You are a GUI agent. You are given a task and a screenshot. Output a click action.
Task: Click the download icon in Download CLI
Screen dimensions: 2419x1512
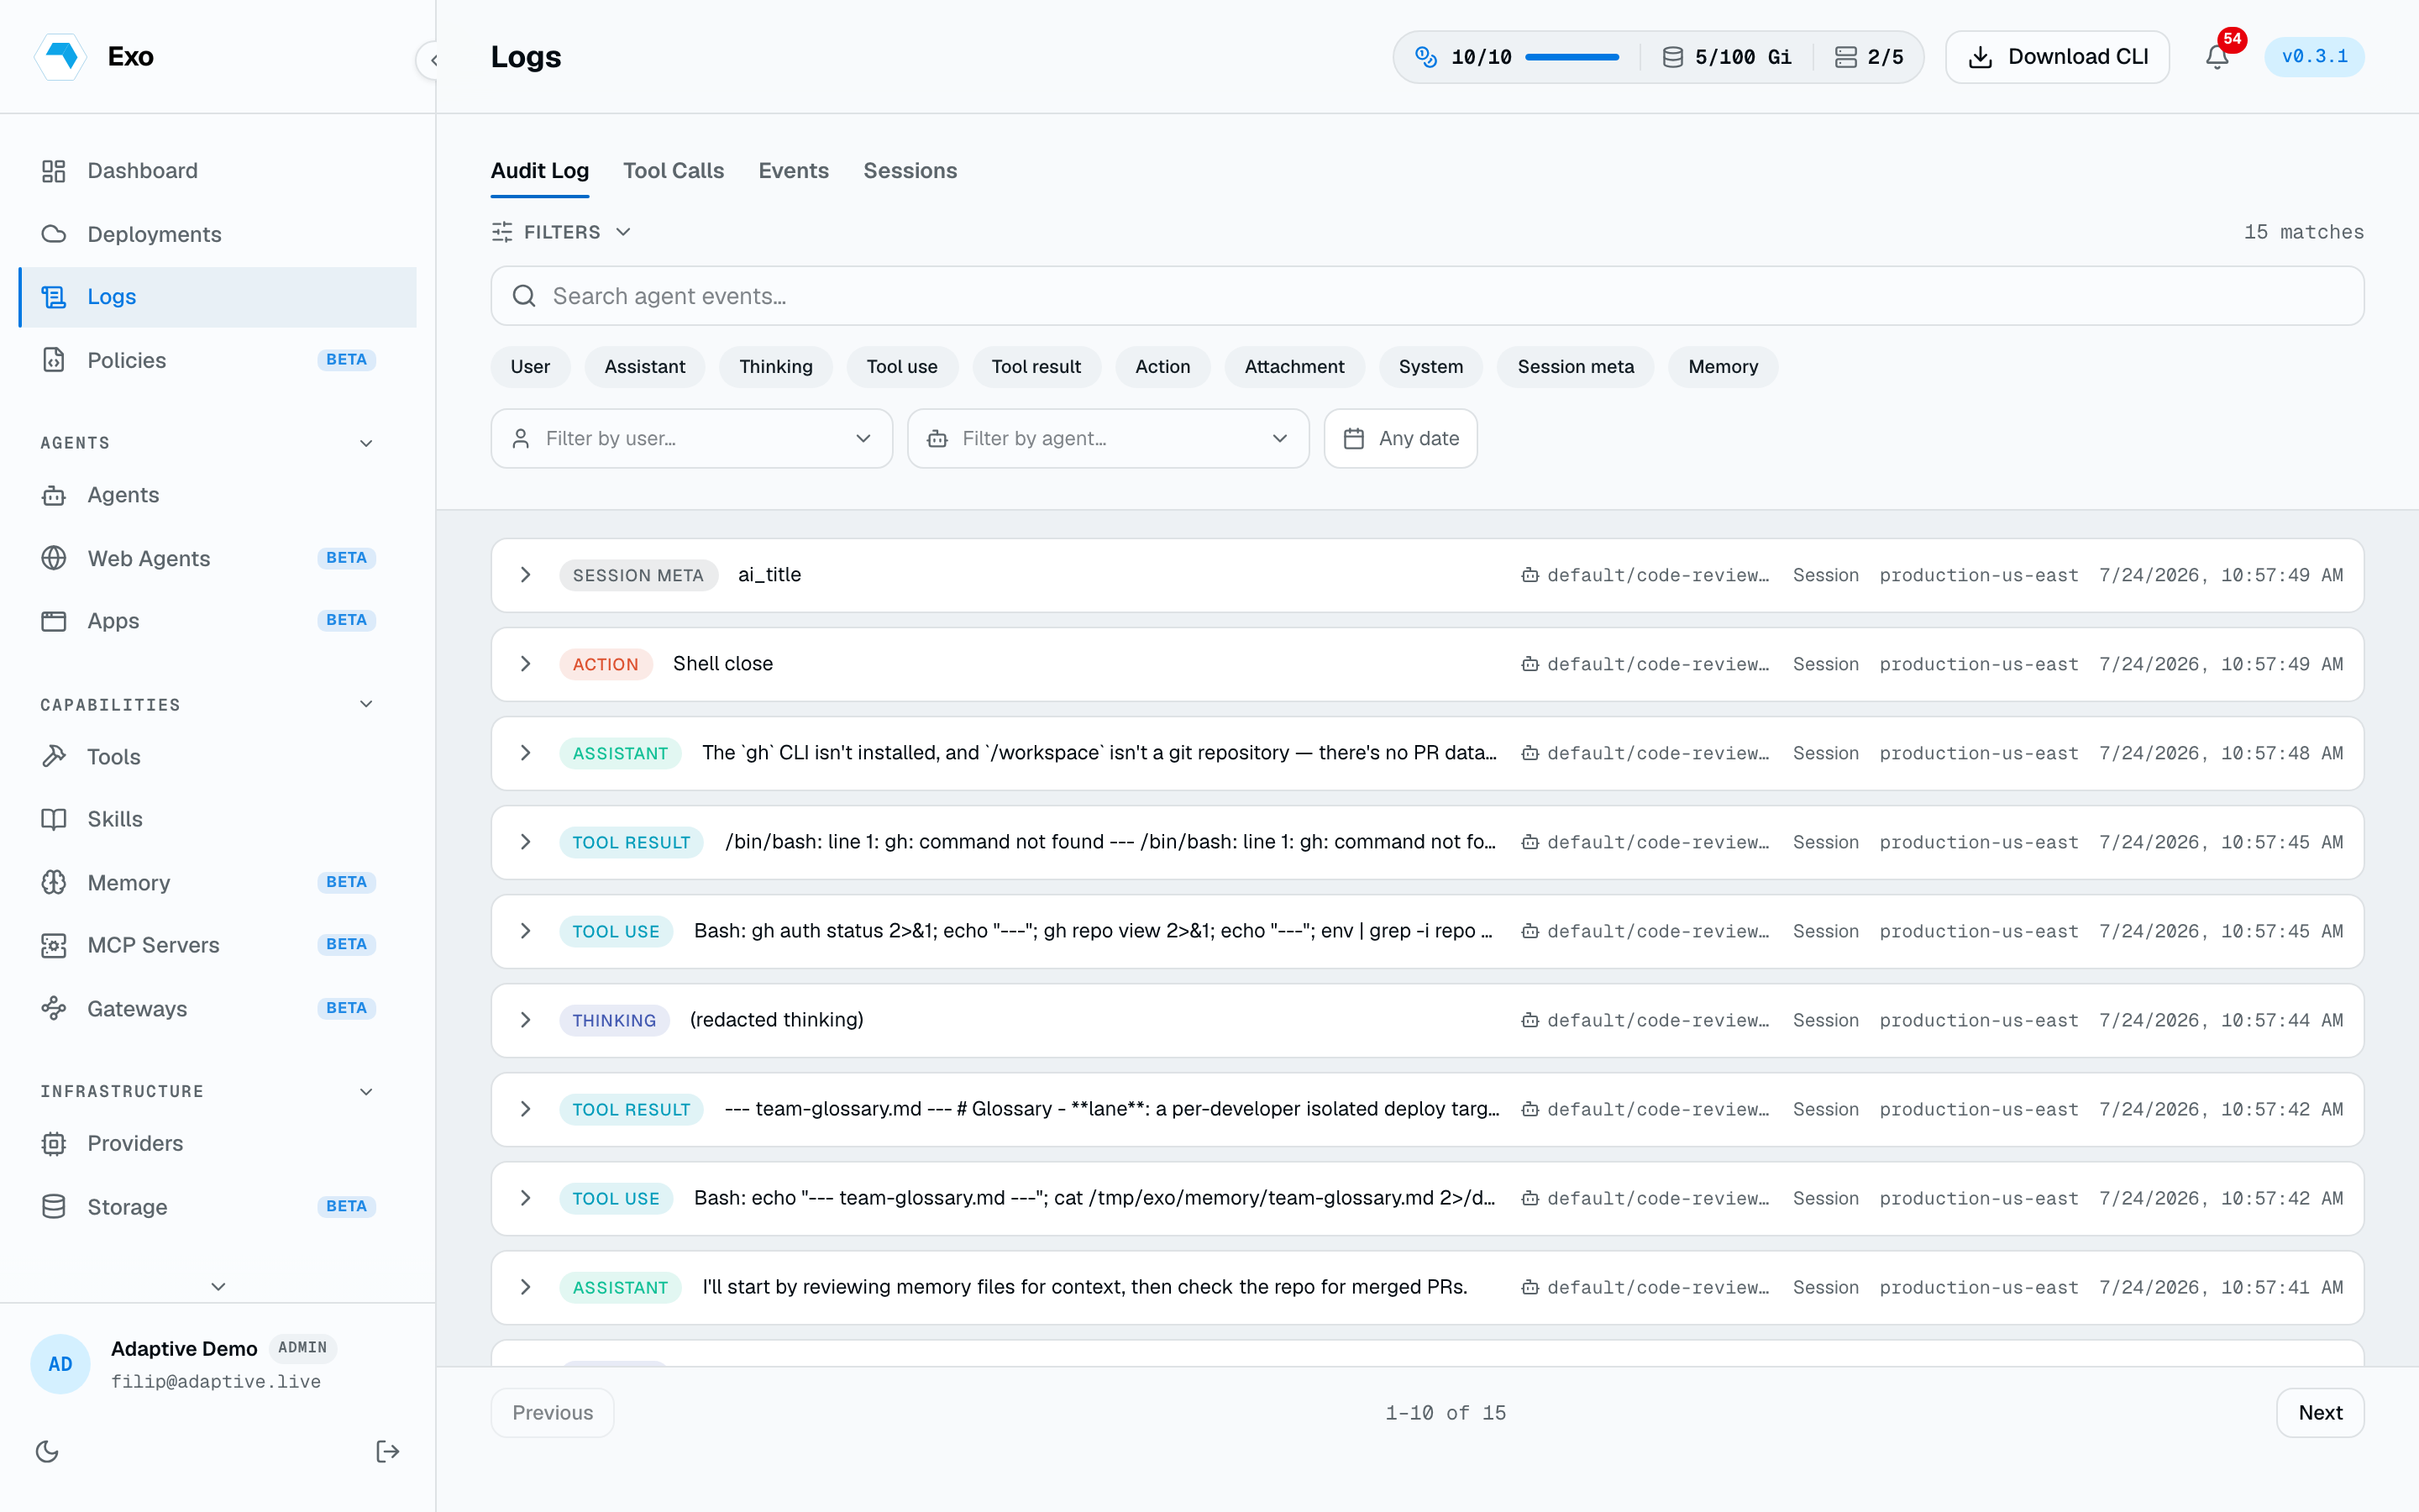click(x=1981, y=57)
